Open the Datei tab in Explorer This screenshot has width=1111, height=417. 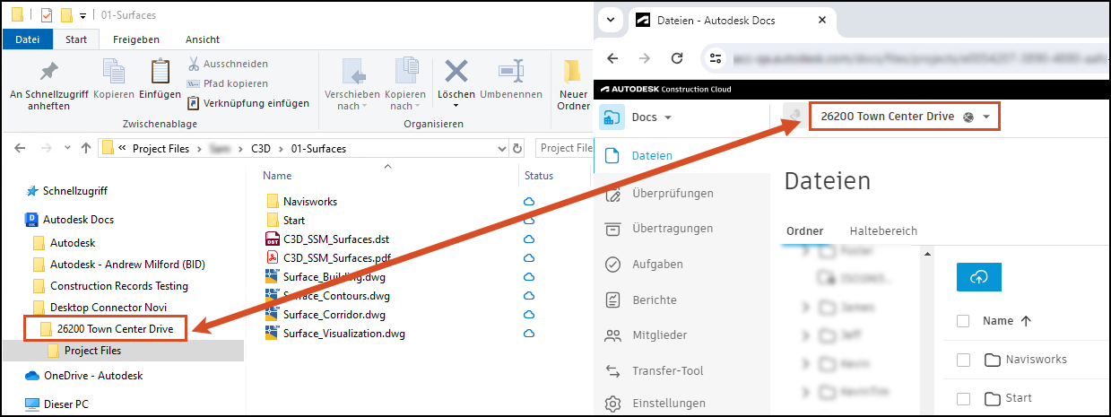coord(28,39)
